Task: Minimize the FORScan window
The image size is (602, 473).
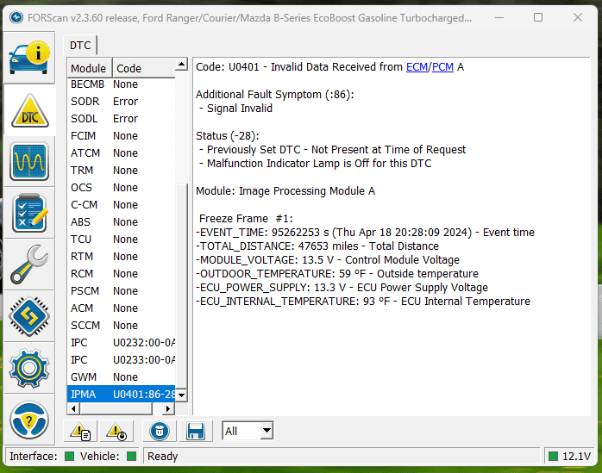Action: [x=499, y=17]
